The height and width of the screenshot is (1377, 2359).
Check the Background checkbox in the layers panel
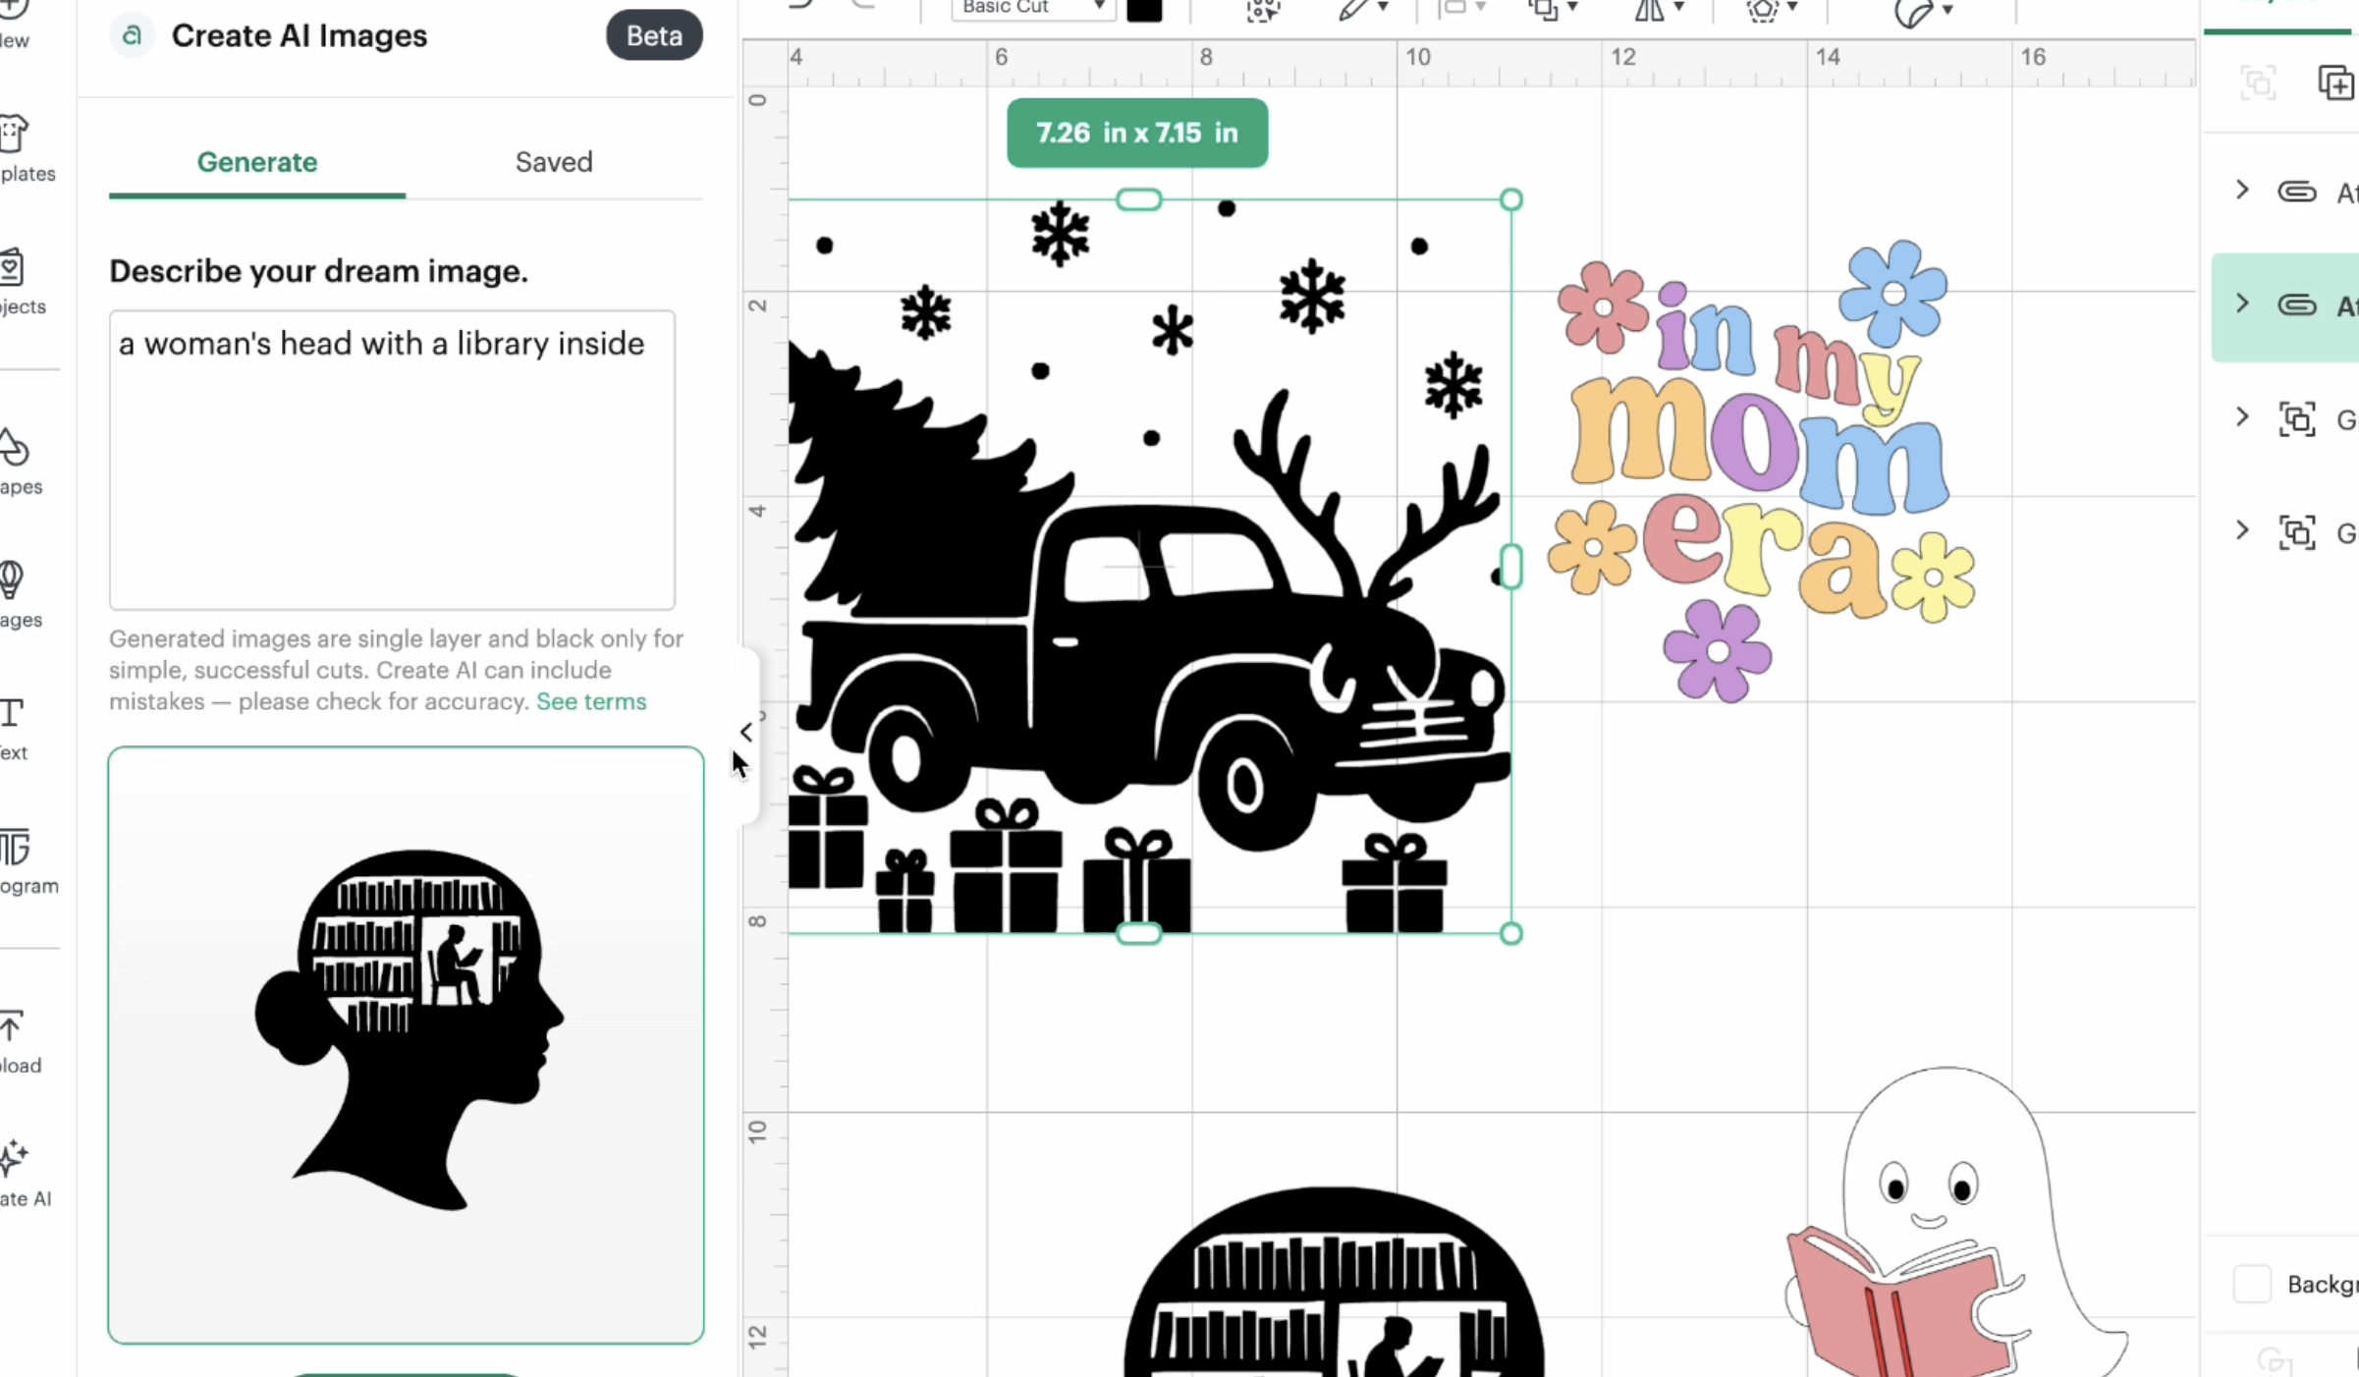(2253, 1284)
